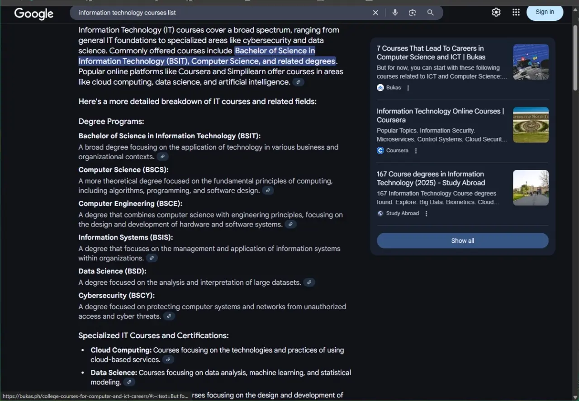Open settings gear icon
The image size is (579, 401).
tap(496, 12)
